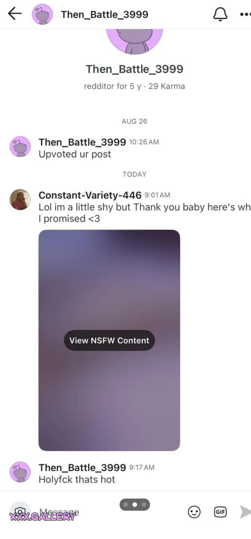251x539 pixels.
Task: Tap the send arrow icon
Action: click(x=245, y=512)
